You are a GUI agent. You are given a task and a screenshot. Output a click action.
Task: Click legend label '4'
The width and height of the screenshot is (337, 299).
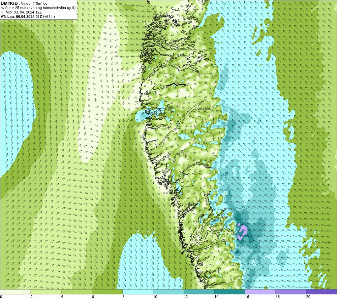(x=62, y=297)
